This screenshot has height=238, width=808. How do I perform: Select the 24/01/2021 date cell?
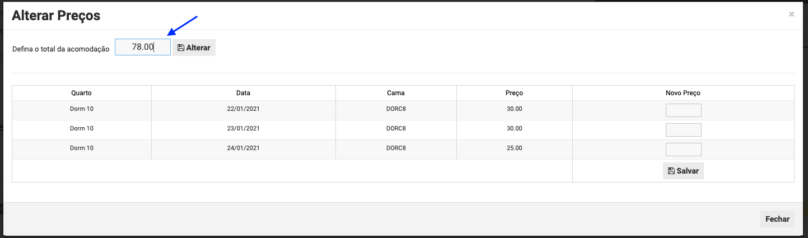pyautogui.click(x=244, y=148)
